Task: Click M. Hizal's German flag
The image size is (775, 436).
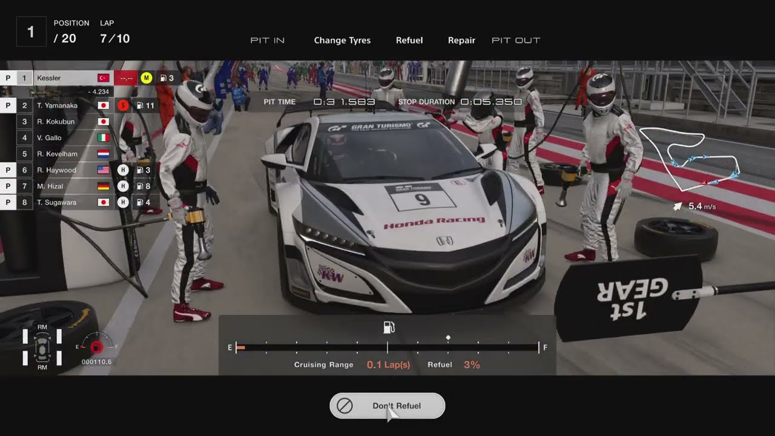Action: (103, 187)
